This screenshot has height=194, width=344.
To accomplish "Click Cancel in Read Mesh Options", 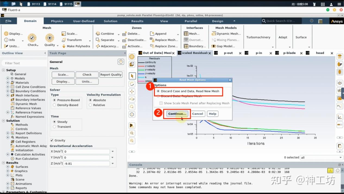I will point(197,114).
